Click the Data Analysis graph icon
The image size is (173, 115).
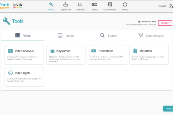pyautogui.click(x=141, y=35)
